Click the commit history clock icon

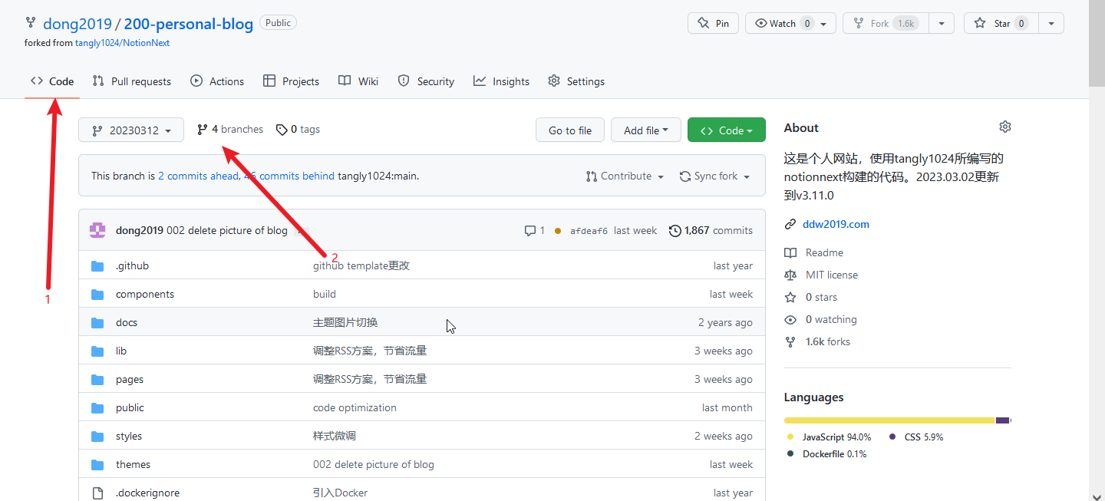click(675, 230)
